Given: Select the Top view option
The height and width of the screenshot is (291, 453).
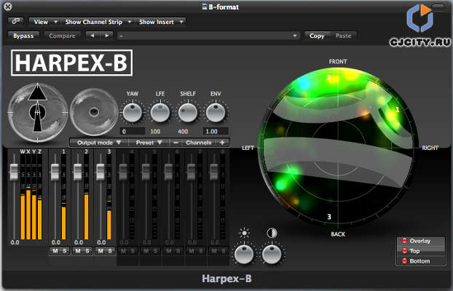Looking at the screenshot, I should point(420,250).
